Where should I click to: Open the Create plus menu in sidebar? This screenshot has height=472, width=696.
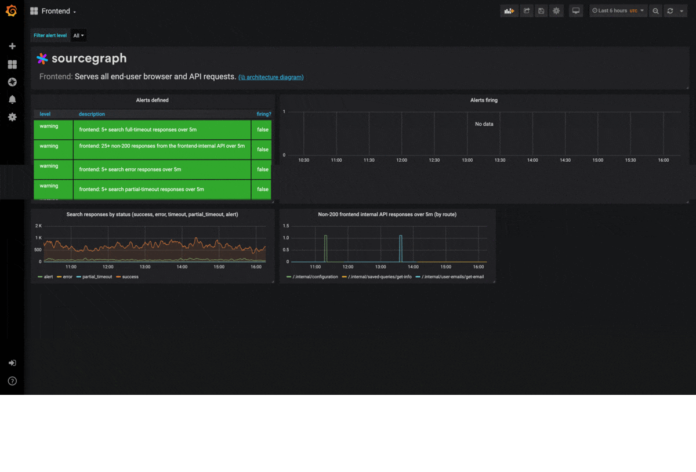(x=12, y=46)
